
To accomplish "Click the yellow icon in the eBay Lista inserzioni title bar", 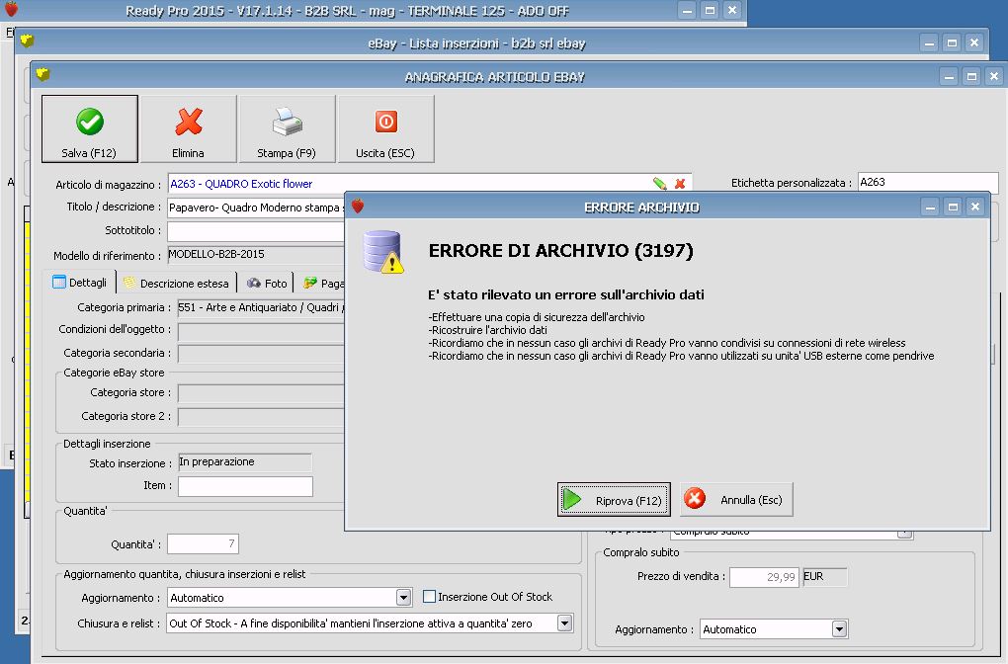I will pyautogui.click(x=27, y=41).
